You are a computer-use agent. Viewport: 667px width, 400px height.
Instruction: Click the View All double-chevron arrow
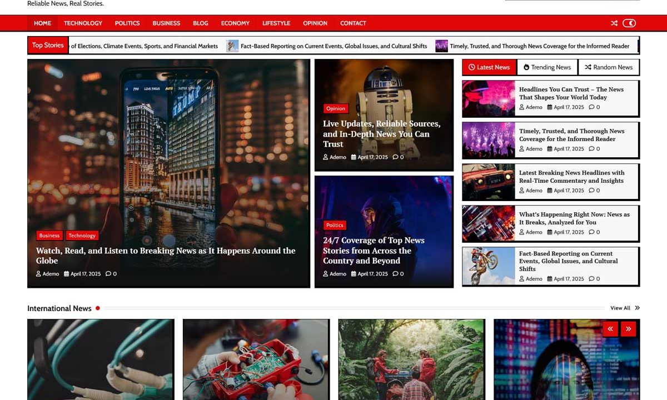pyautogui.click(x=637, y=308)
